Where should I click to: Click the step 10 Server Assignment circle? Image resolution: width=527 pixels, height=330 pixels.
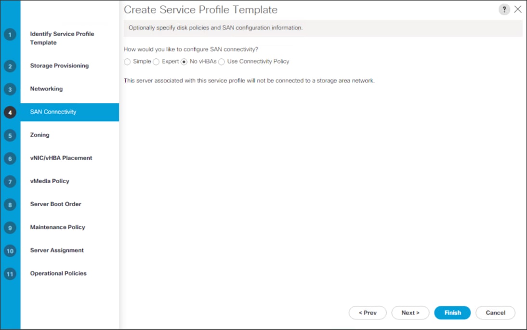click(10, 251)
